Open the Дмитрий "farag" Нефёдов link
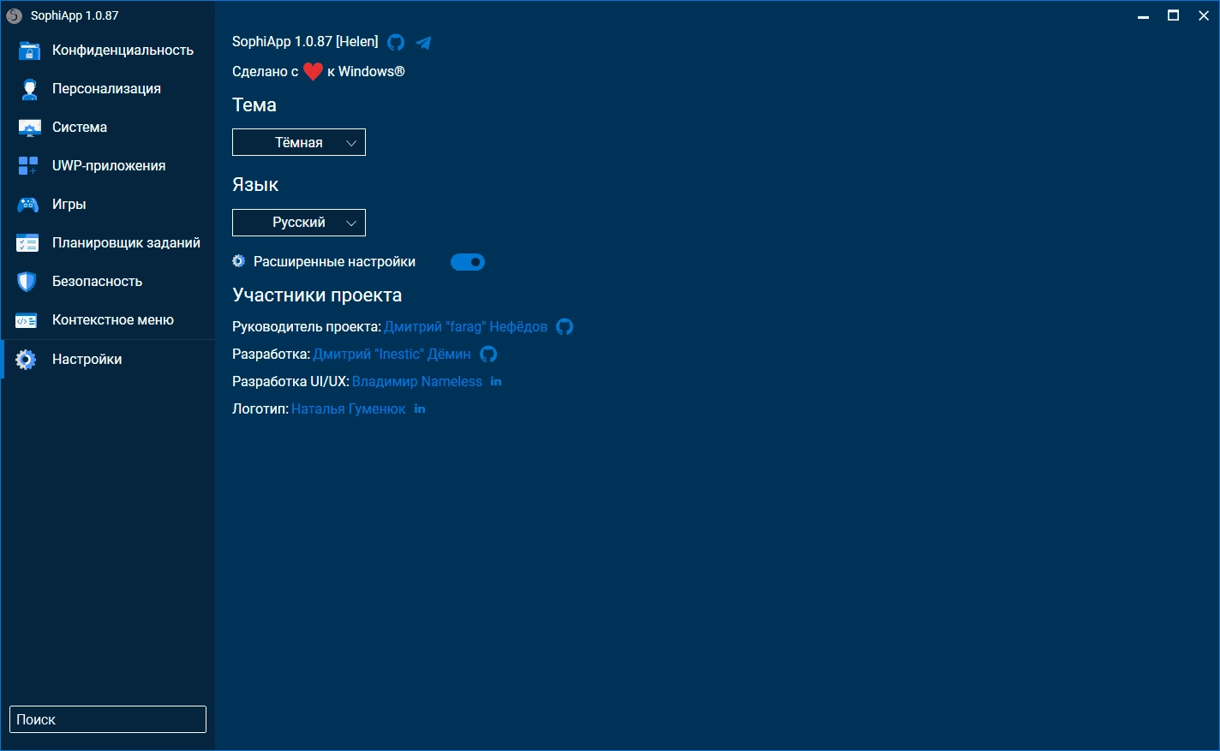1220x751 pixels. tap(465, 326)
